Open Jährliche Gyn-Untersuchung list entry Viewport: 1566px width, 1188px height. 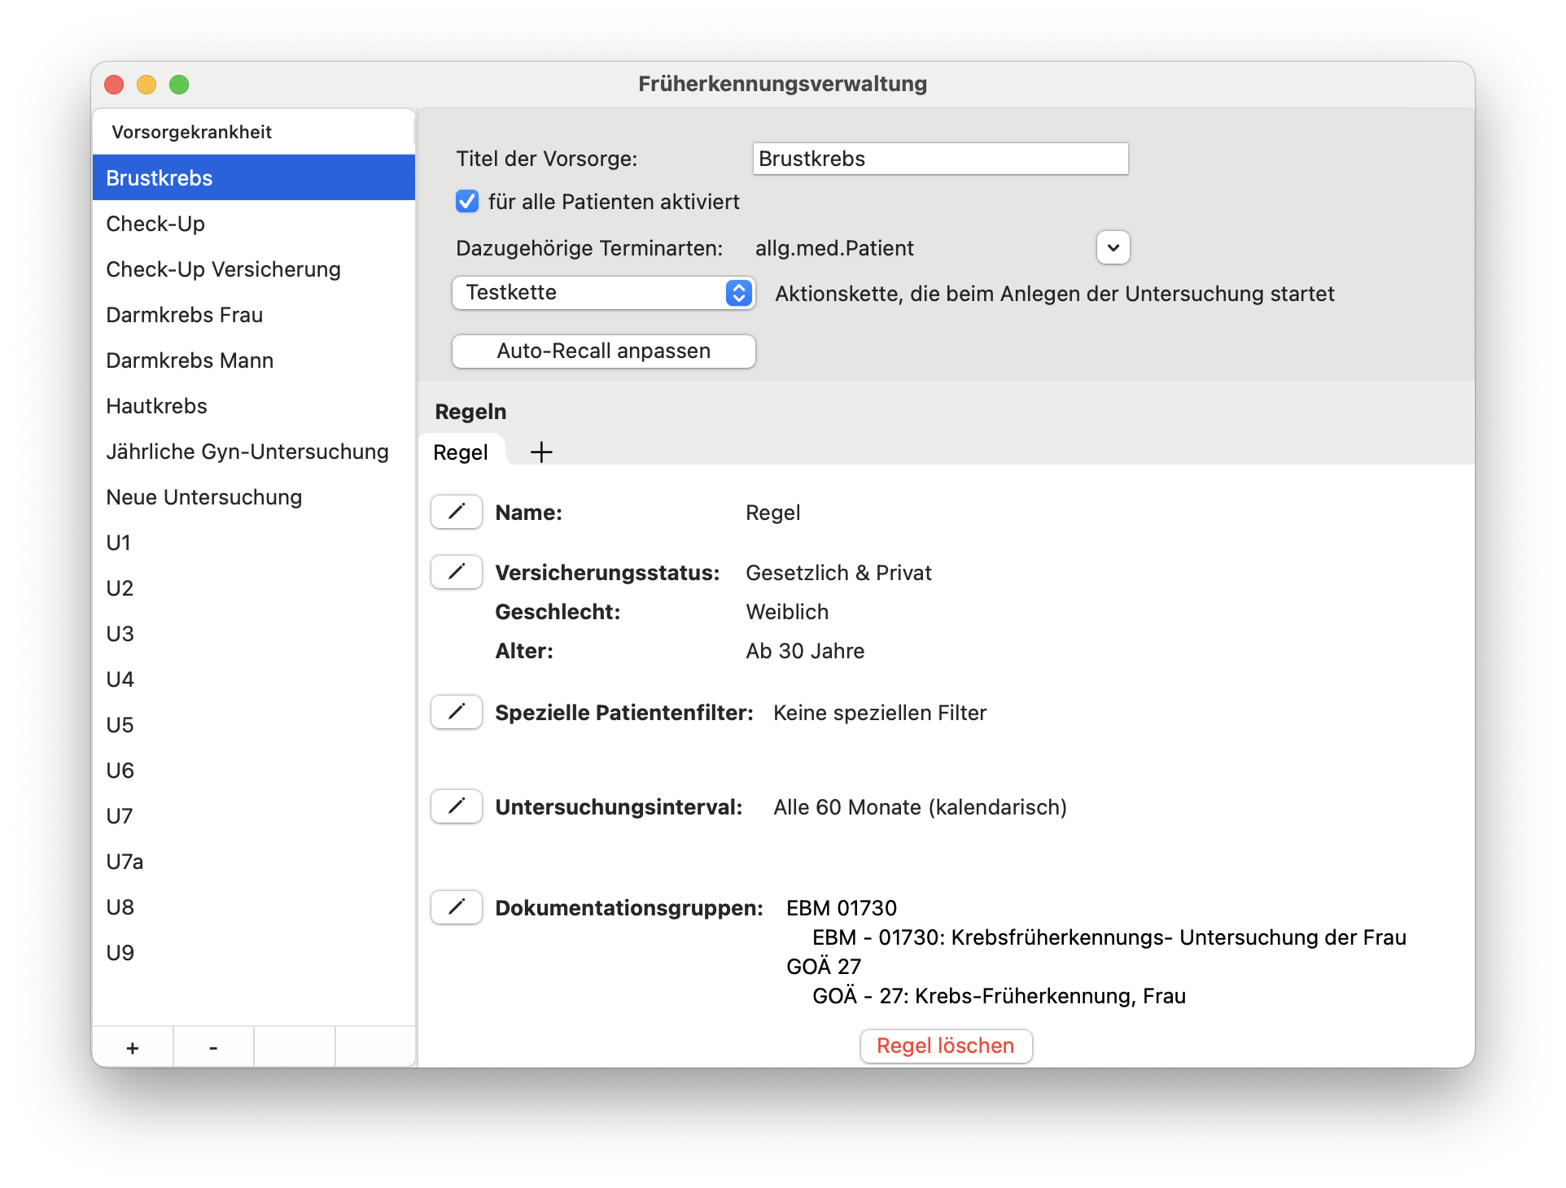pos(247,452)
